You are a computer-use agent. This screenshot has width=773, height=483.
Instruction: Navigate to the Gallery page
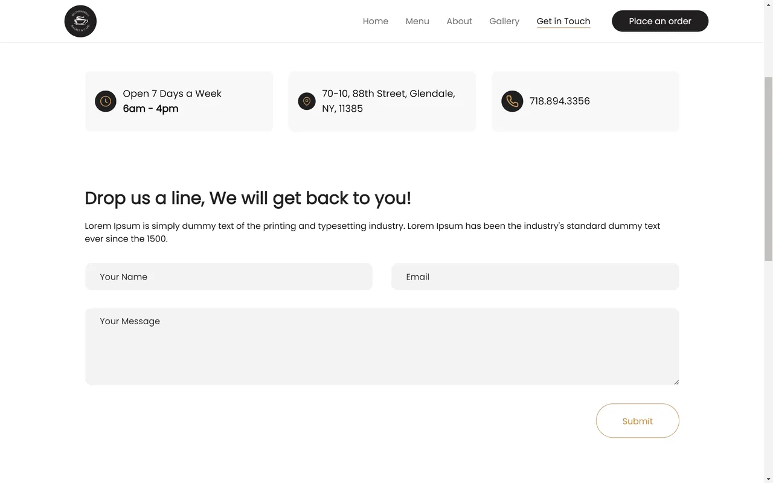pyautogui.click(x=504, y=21)
